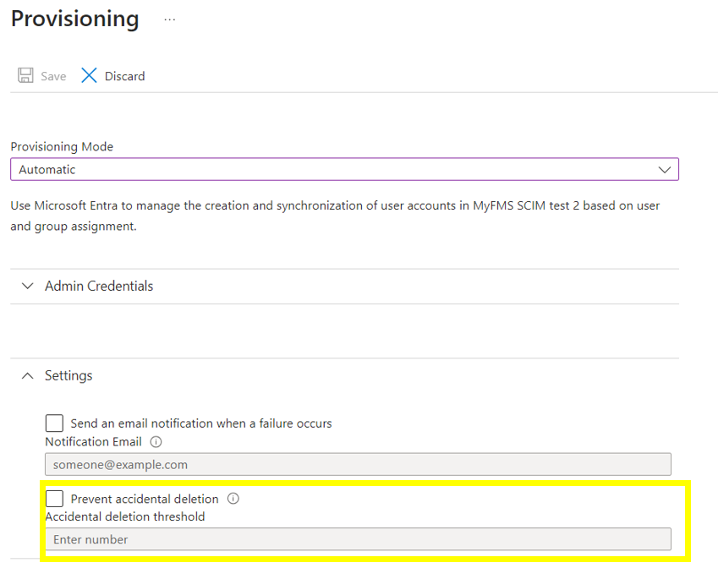Click the Provisioning page title
This screenshot has width=718, height=579.
(74, 19)
